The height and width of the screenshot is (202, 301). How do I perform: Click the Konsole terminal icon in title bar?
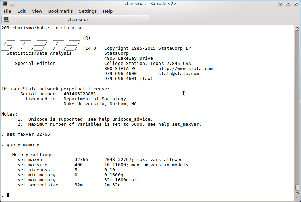[x=5, y=4]
